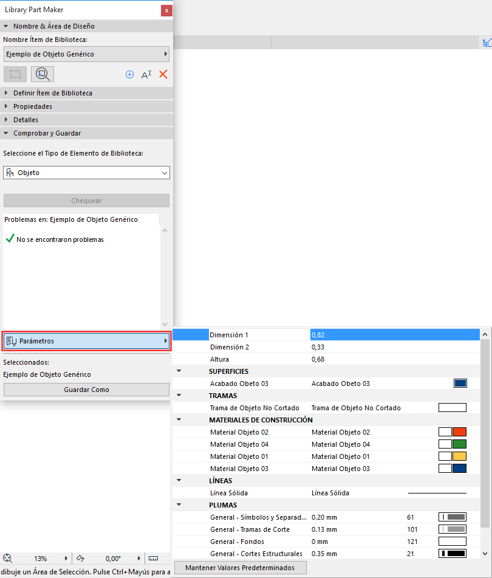Click Mantener Valores Predeterminados
The width and height of the screenshot is (492, 578).
pos(240,568)
